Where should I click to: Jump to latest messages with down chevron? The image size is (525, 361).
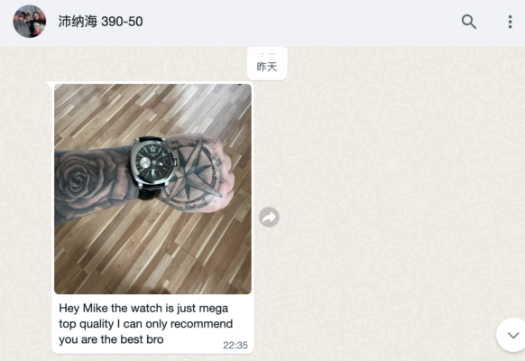coord(513,335)
